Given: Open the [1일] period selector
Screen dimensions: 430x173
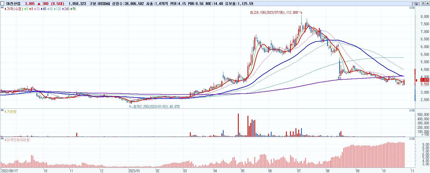Looking at the screenshot, I should coord(416,3).
